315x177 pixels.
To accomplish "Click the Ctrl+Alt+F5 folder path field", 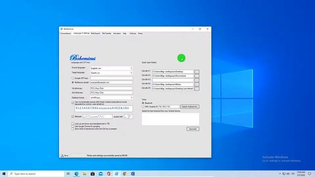I will (173, 88).
